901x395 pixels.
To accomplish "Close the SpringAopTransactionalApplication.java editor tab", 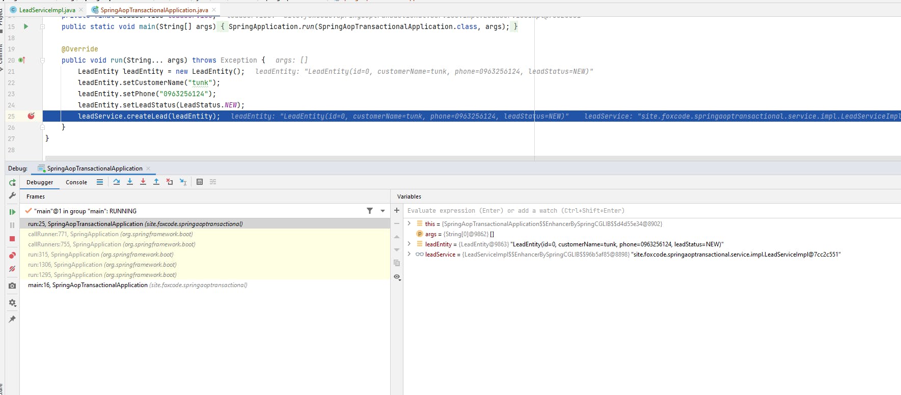I will [x=214, y=10].
